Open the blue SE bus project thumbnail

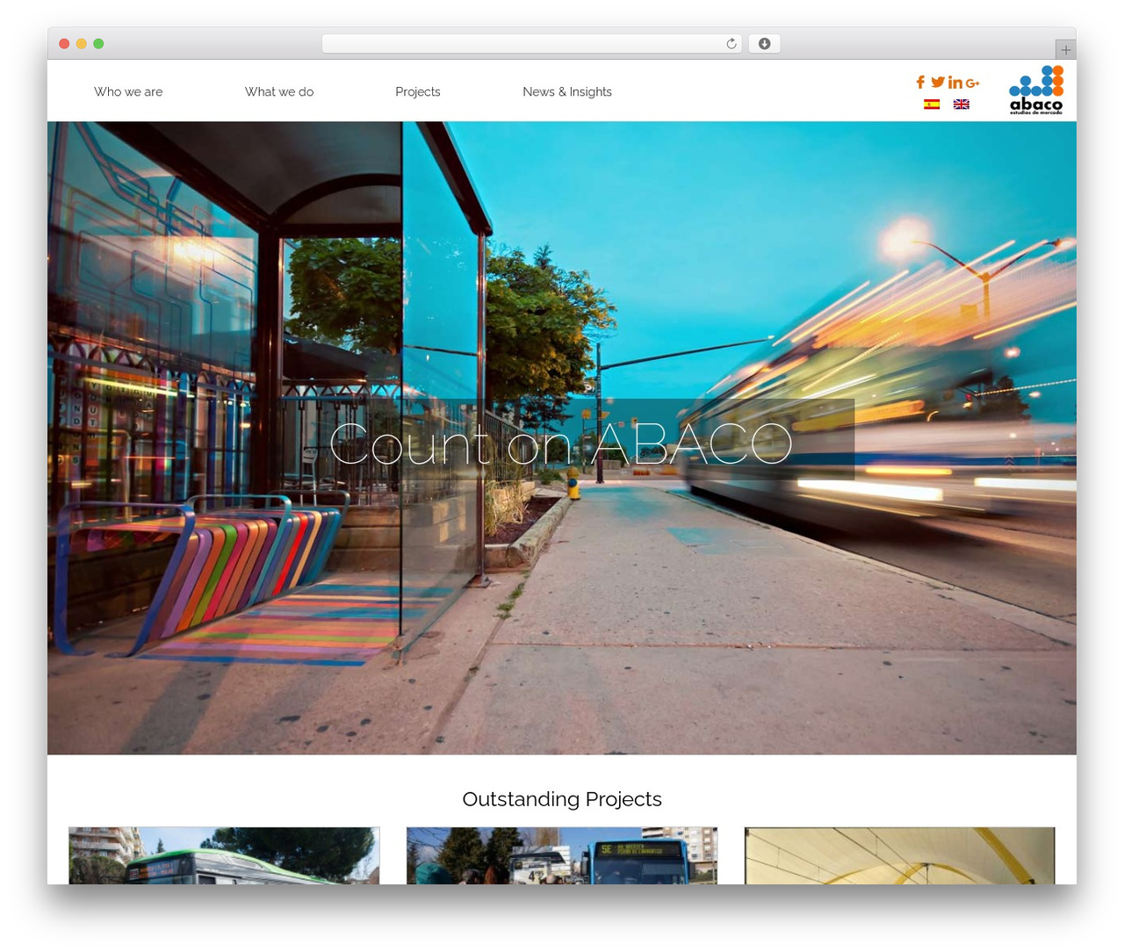(562, 855)
